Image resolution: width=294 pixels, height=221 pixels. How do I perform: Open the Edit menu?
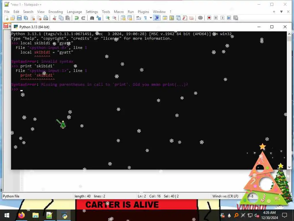click(x=16, y=12)
